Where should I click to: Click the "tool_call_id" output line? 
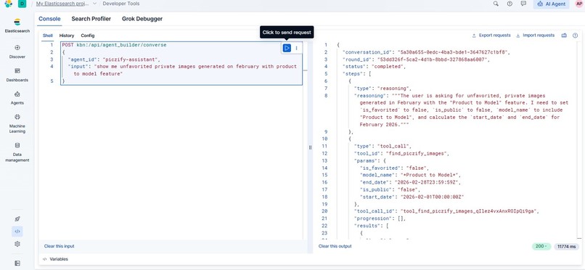click(x=447, y=211)
